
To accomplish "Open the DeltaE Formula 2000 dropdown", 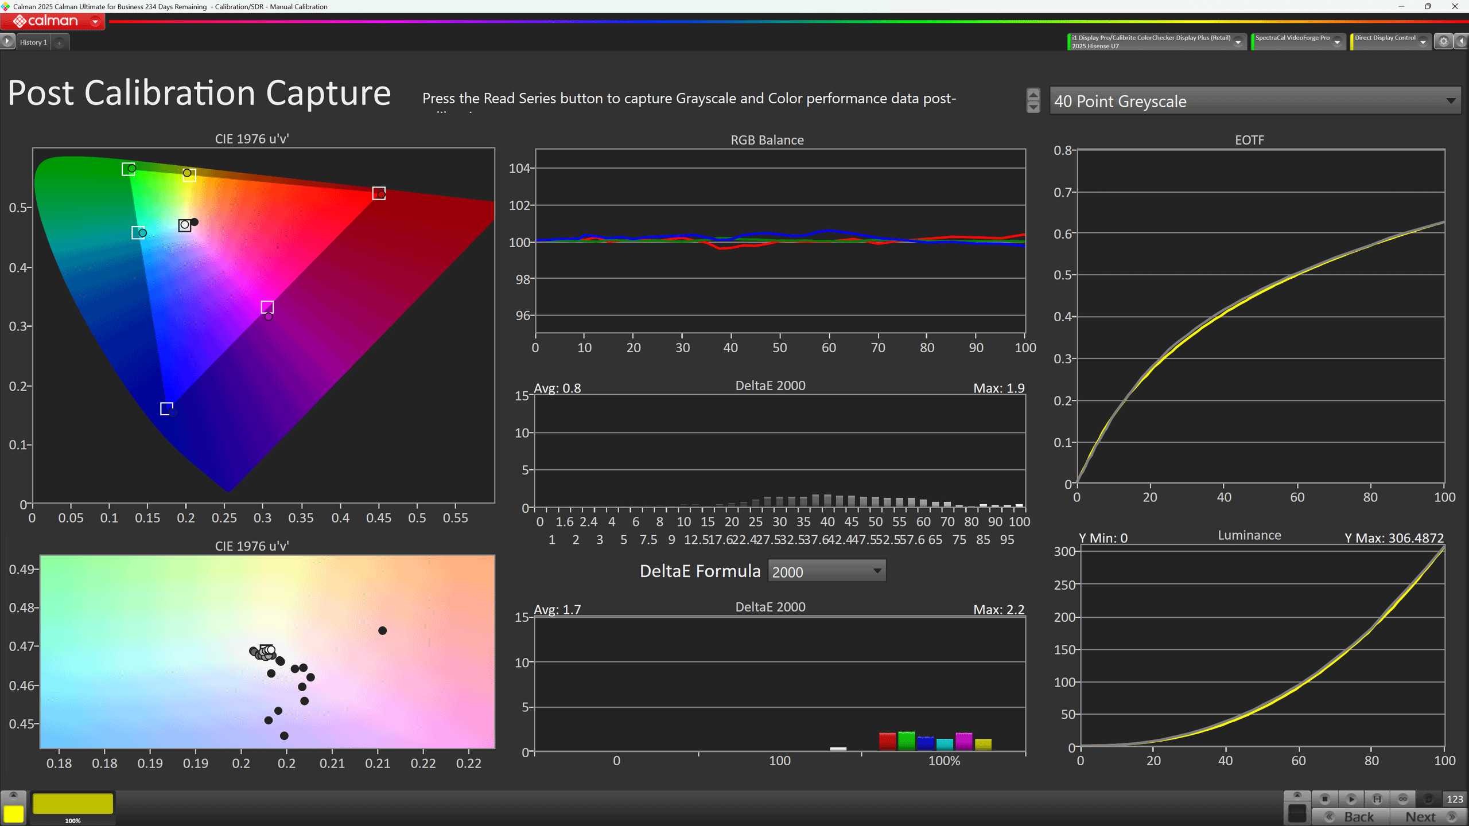I will [x=826, y=571].
